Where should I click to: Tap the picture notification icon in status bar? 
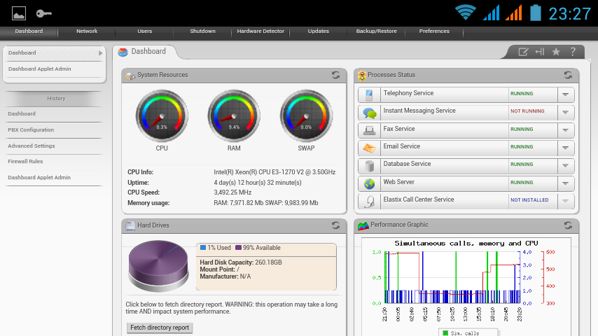click(x=19, y=14)
